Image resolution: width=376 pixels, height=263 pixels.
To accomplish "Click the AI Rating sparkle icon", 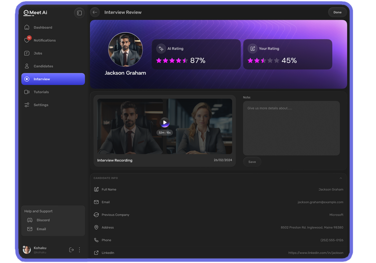I will (160, 48).
